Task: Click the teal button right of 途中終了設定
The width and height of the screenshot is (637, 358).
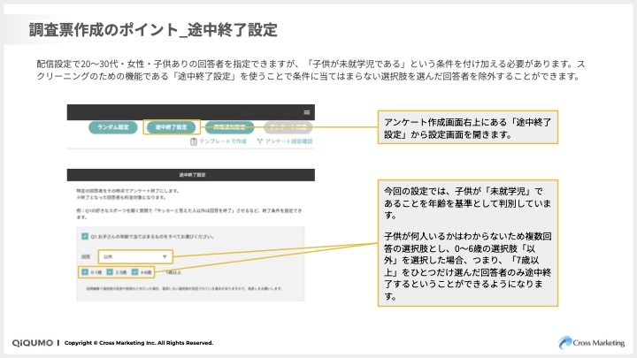Action: [x=230, y=127]
